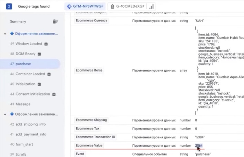This screenshot has height=157, width=244.
Task: Click the tag icon beside Initialization event
Action: tap(39, 84)
